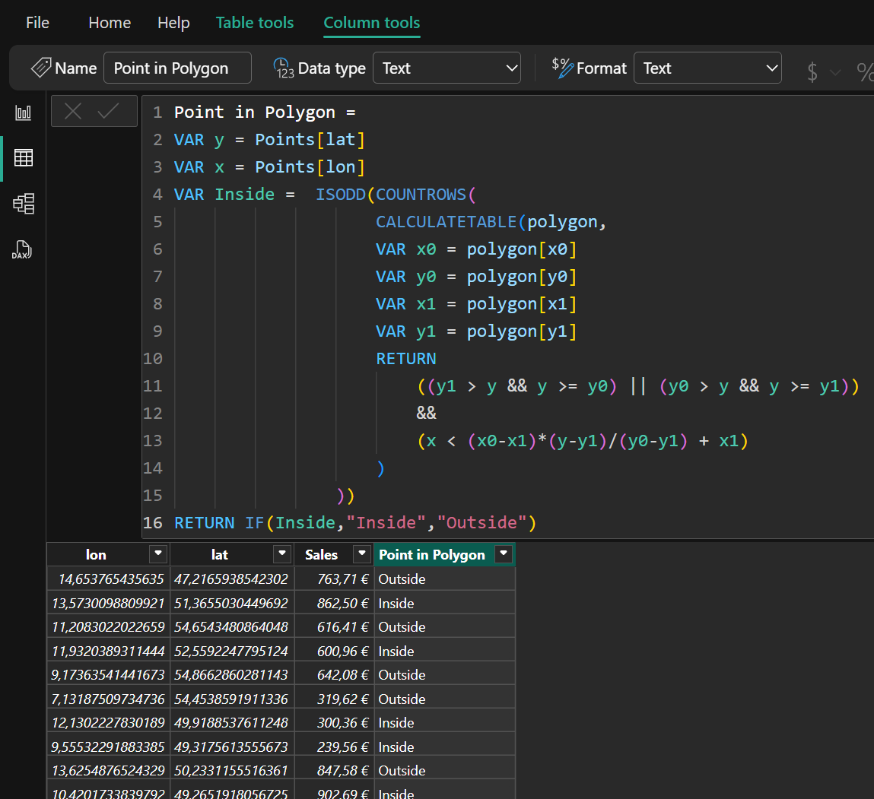The height and width of the screenshot is (799, 874).
Task: Select cell lat 51,3655030449692
Action: coord(230,603)
